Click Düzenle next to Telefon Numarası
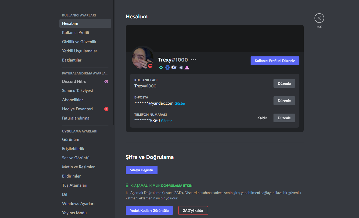The image size is (359, 218). point(284,118)
